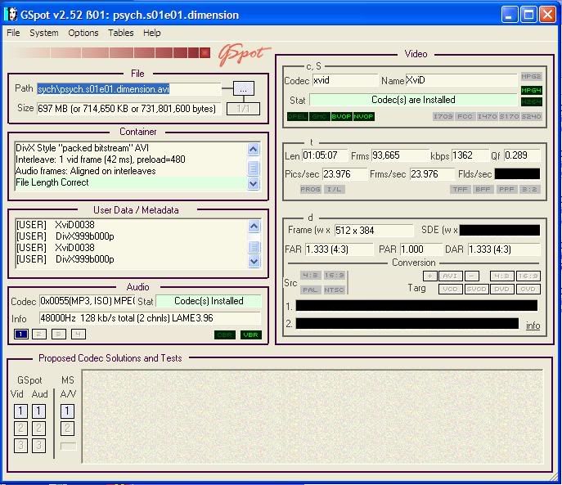This screenshot has width=562, height=485.
Task: Click the BVOP indicator
Action: (x=341, y=116)
